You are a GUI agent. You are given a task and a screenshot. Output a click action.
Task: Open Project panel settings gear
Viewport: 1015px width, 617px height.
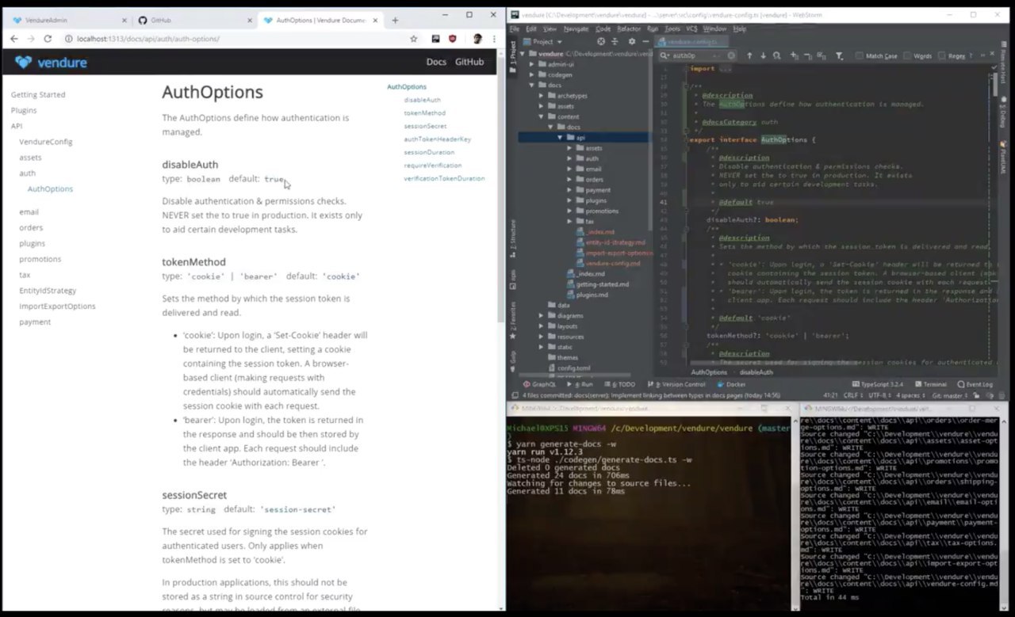click(x=631, y=41)
